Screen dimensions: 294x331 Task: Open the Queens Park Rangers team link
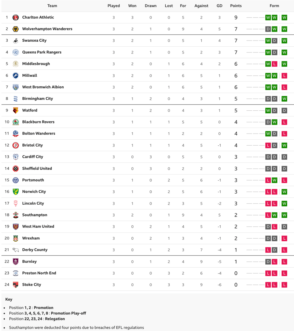click(x=42, y=52)
